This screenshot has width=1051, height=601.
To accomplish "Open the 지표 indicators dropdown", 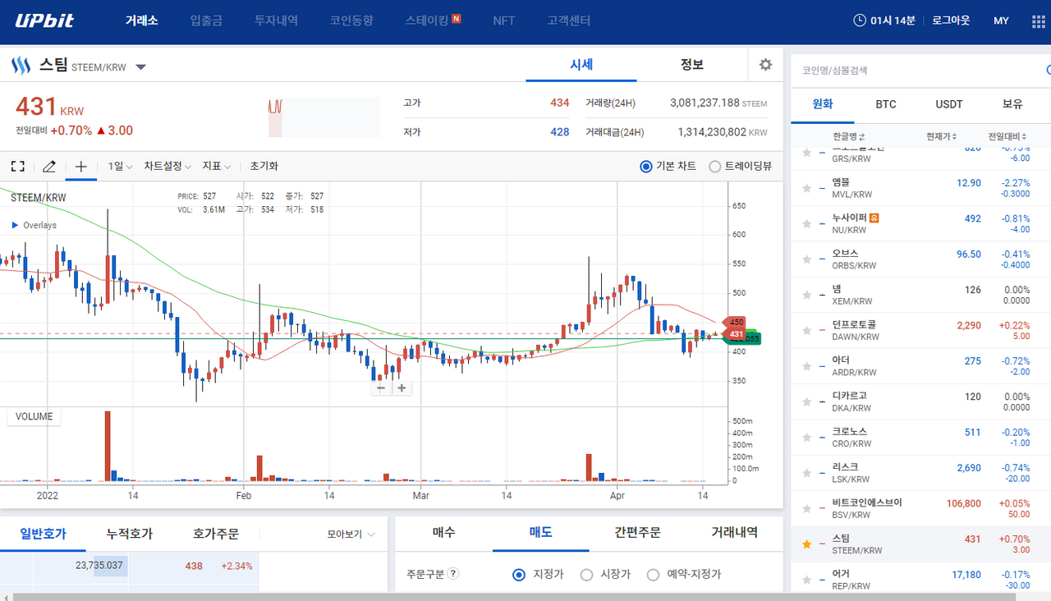I will click(x=217, y=166).
